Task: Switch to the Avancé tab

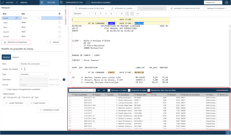Action: [x=15, y=57]
